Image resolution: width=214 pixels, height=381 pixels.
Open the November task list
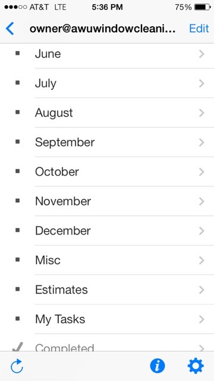(x=107, y=201)
